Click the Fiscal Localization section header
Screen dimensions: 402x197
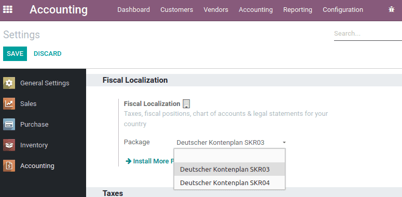[135, 80]
